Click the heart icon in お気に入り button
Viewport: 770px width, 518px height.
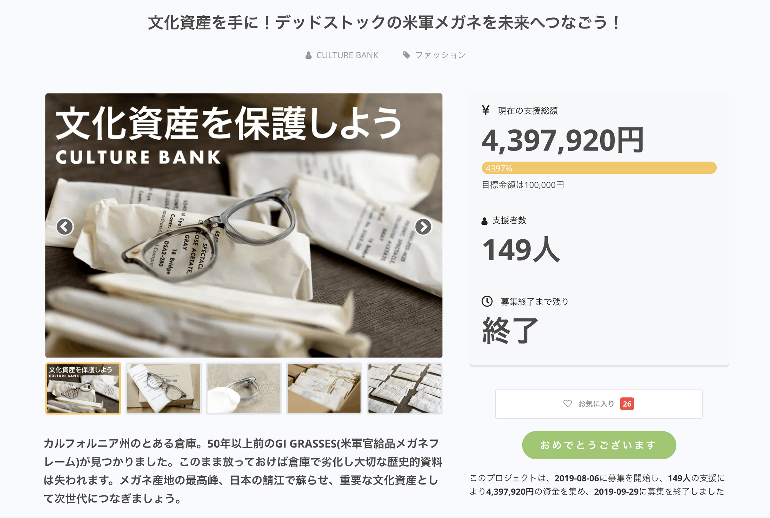[567, 403]
